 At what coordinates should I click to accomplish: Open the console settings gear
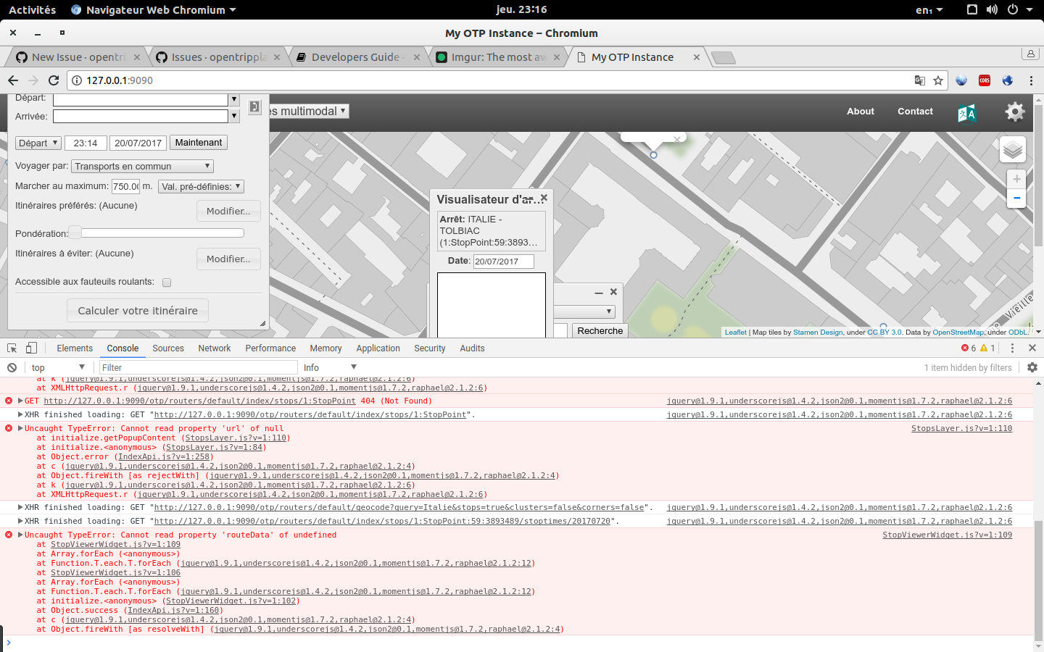point(1032,368)
